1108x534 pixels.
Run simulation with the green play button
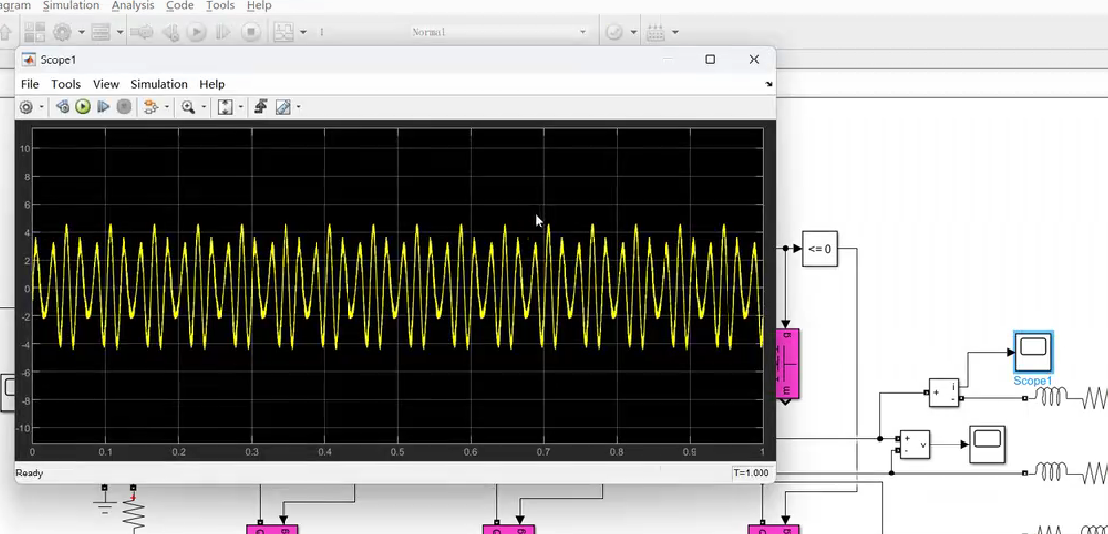point(83,107)
